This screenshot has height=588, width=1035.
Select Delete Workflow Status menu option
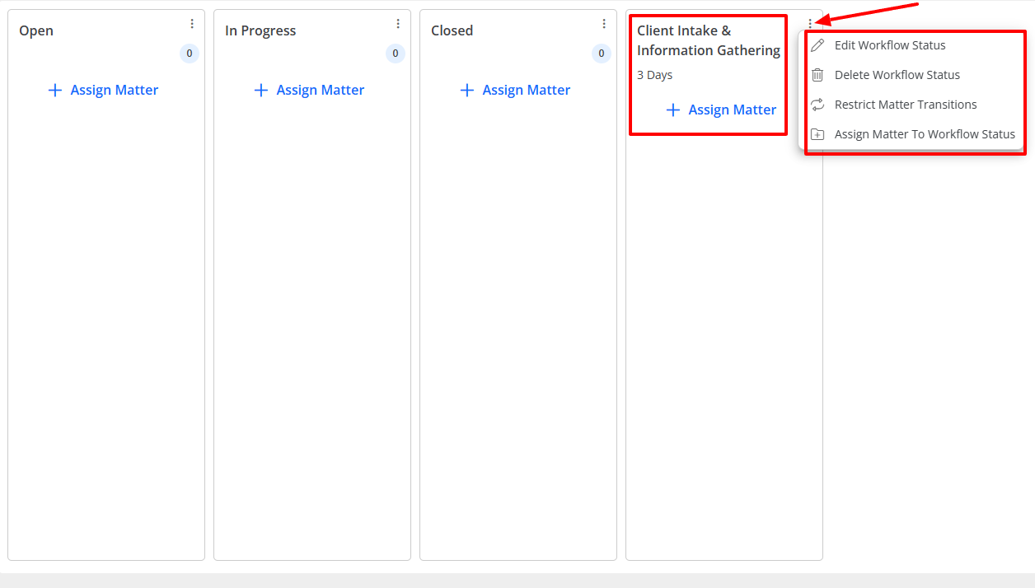coord(897,74)
